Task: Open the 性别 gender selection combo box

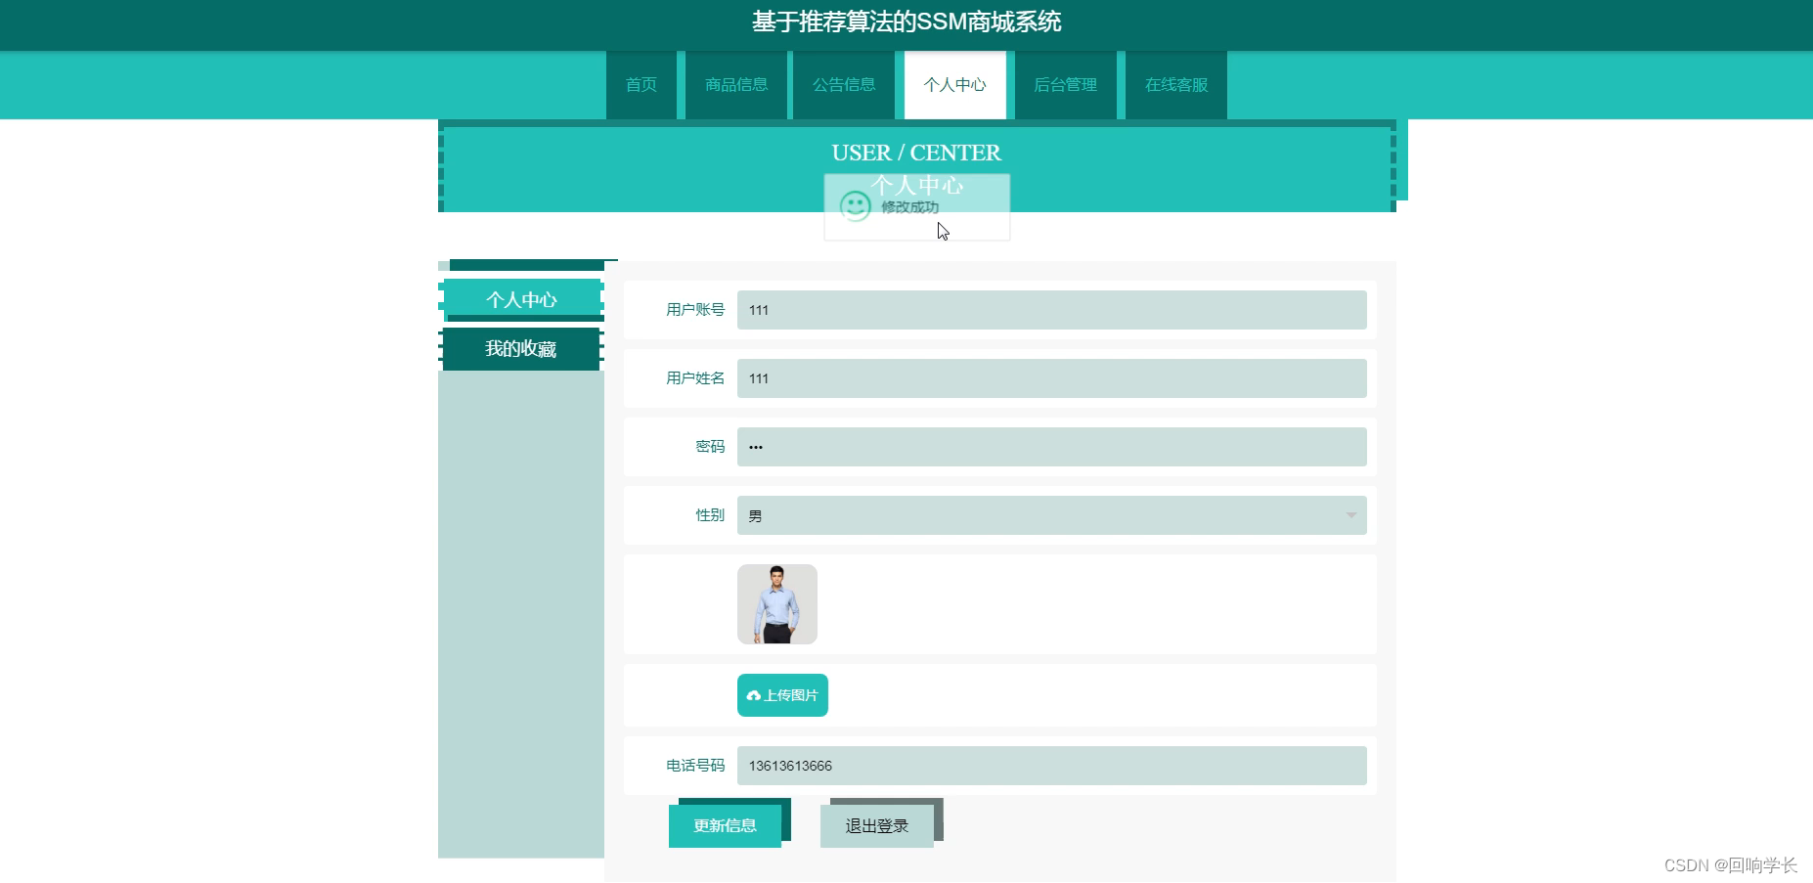Action: 1051,515
